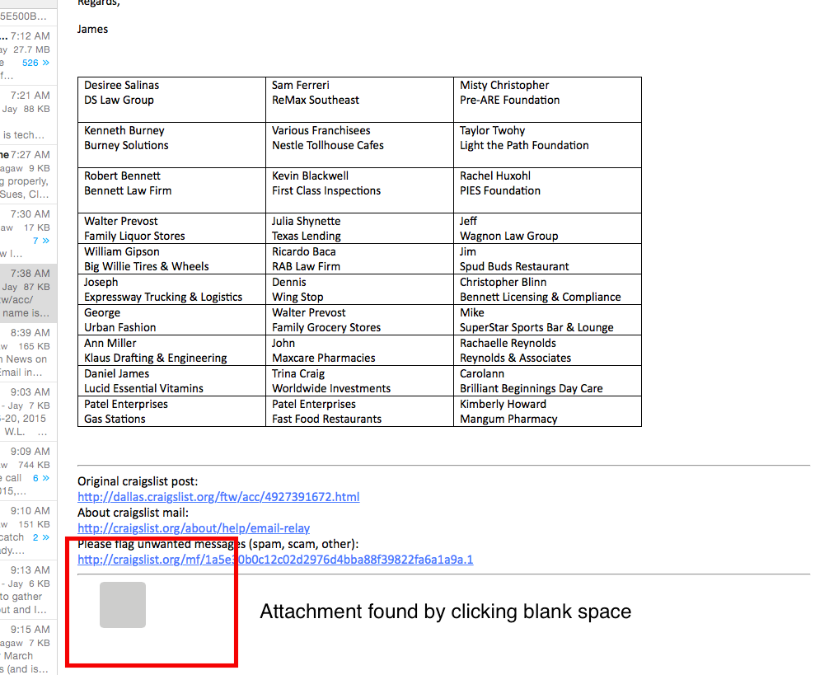Select the 9:13 AM message in list
829x675 pixels.
[x=28, y=589]
